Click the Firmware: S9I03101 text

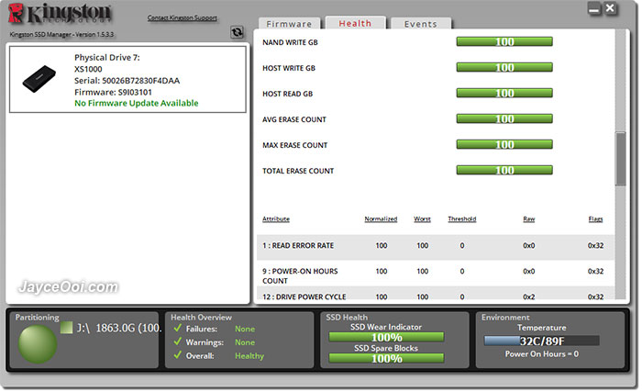(113, 92)
